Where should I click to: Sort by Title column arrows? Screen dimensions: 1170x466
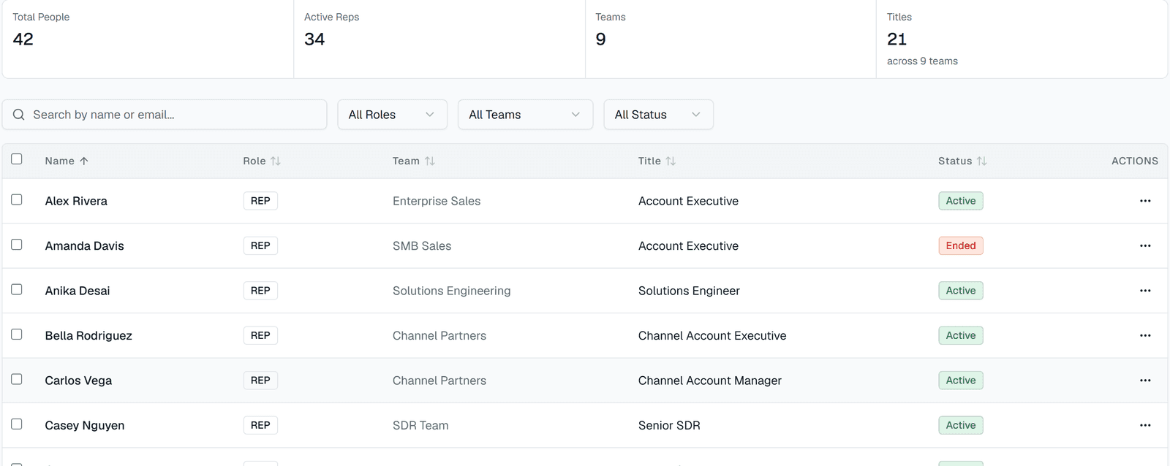pos(671,161)
